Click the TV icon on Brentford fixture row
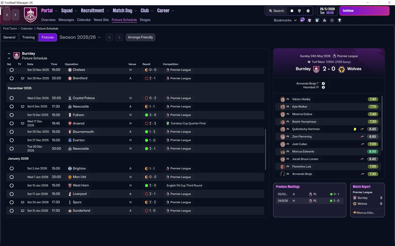This screenshot has width=395, height=246. click(23, 78)
